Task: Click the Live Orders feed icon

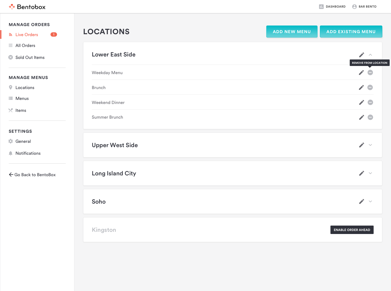Action: pos(11,35)
